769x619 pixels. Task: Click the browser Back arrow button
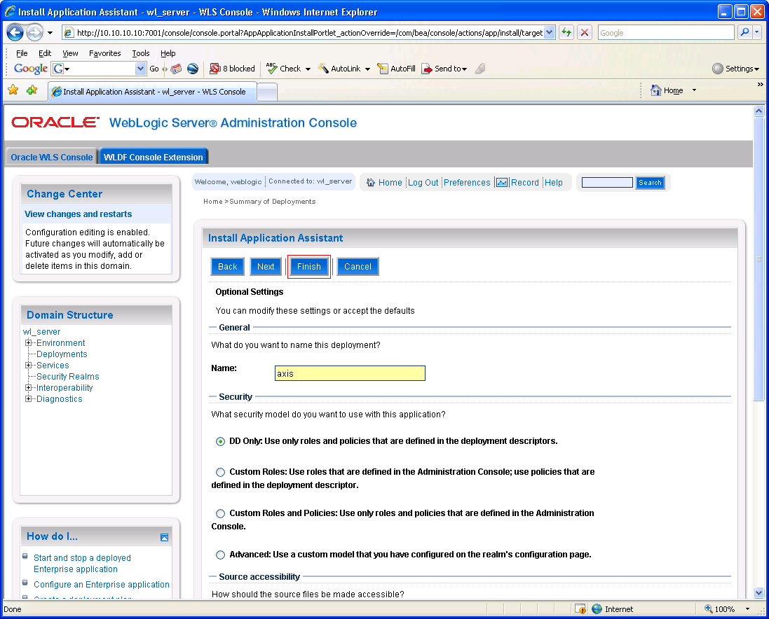tap(15, 33)
